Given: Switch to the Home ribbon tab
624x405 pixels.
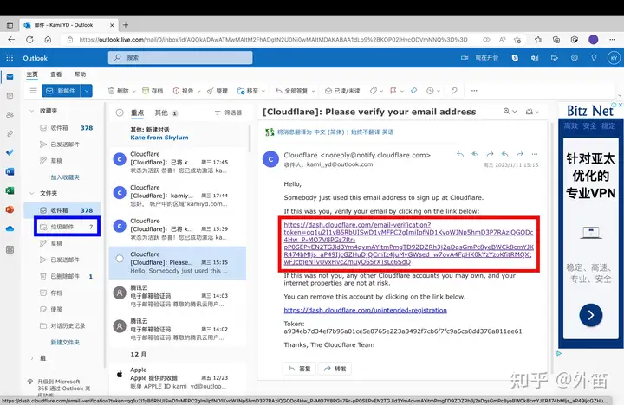Looking at the screenshot, I should (32, 74).
